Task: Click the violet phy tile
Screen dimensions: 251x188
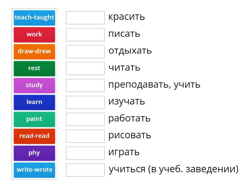Action: pos(35,153)
